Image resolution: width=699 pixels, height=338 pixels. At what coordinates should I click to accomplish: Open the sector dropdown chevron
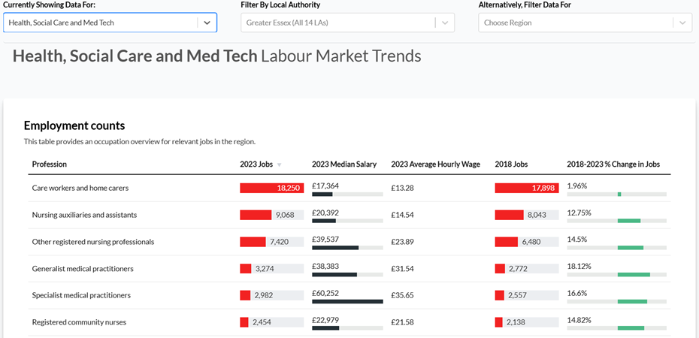[x=207, y=23]
